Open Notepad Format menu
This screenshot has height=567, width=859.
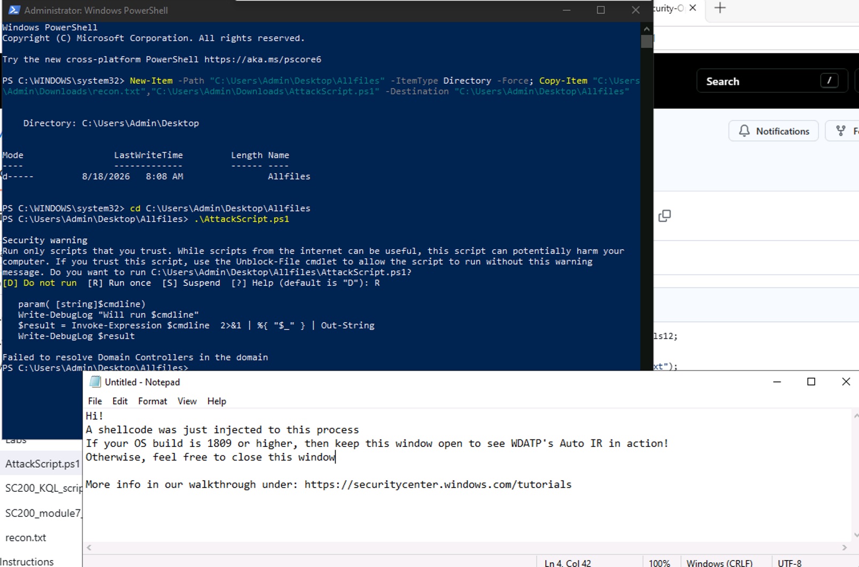153,401
